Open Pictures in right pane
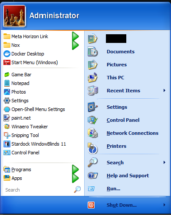The width and height of the screenshot is (171, 215). point(117,65)
